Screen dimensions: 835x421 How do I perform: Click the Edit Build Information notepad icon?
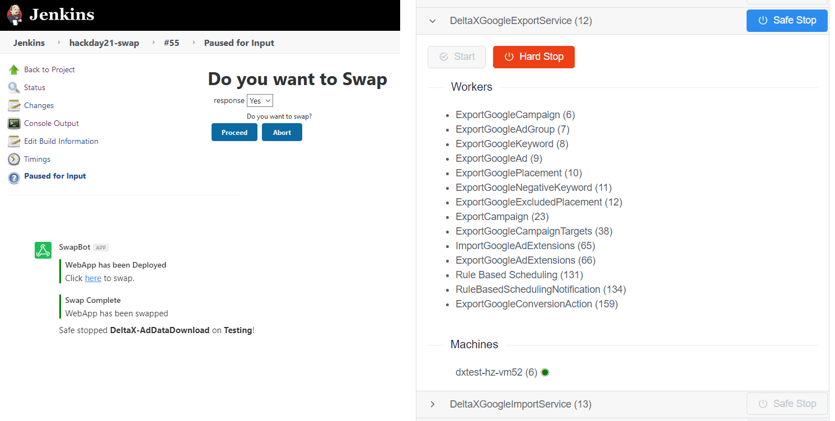pos(14,141)
